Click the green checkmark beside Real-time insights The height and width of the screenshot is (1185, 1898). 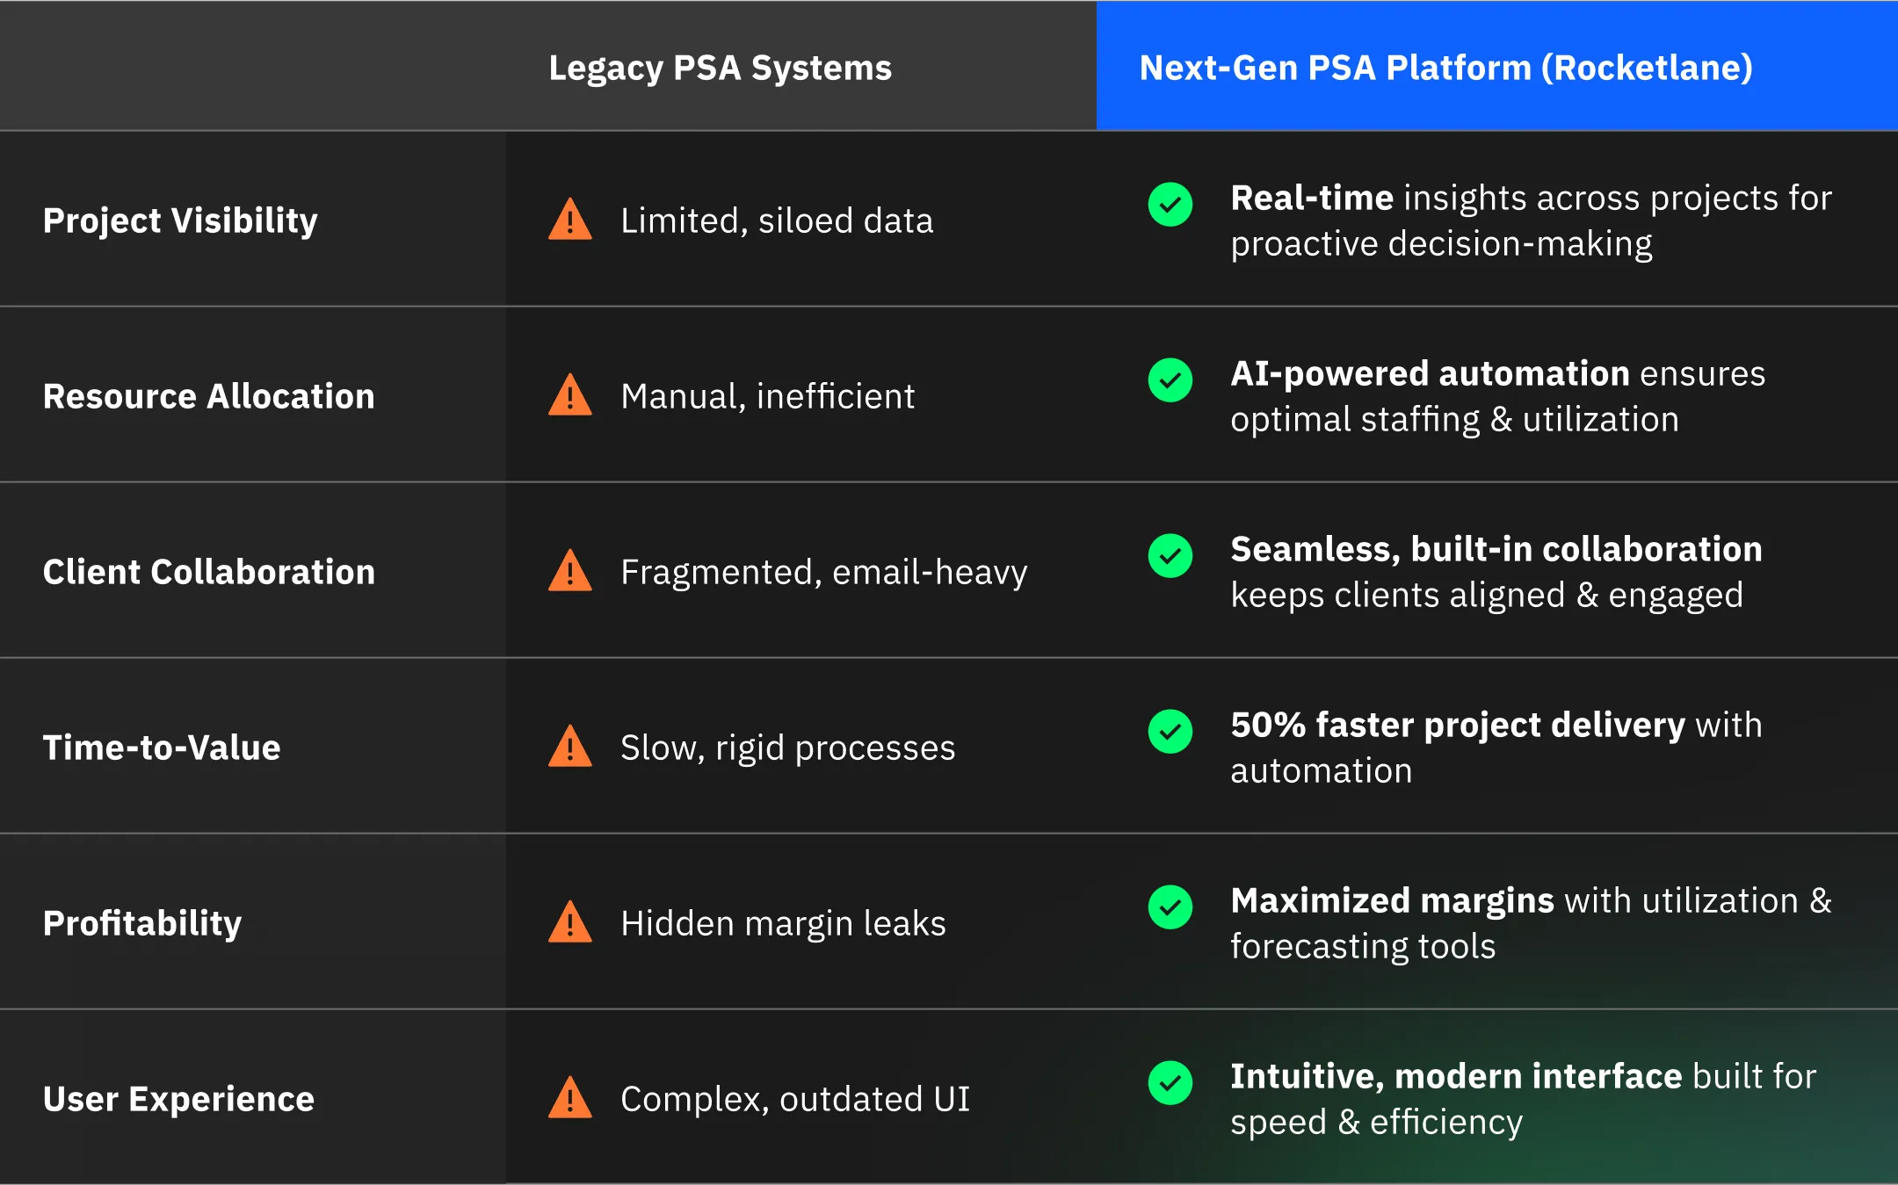1170,205
